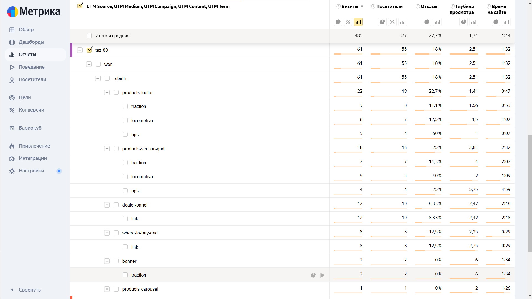Check the products-footer row checkbox

tap(116, 92)
